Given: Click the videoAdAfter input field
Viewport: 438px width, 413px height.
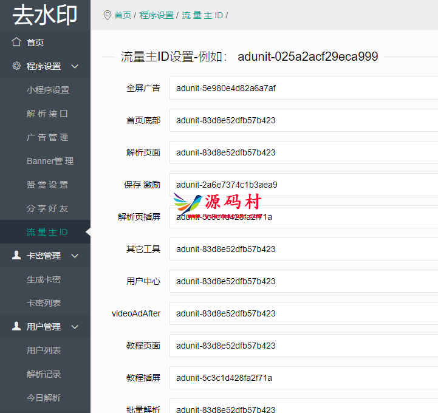Looking at the screenshot, I should [x=304, y=313].
